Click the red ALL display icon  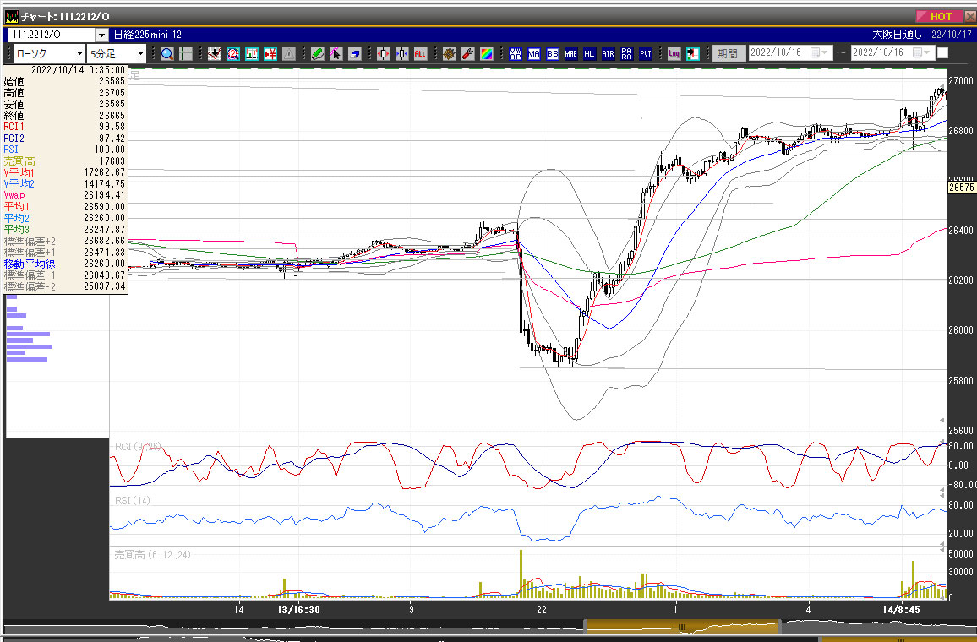pyautogui.click(x=421, y=54)
